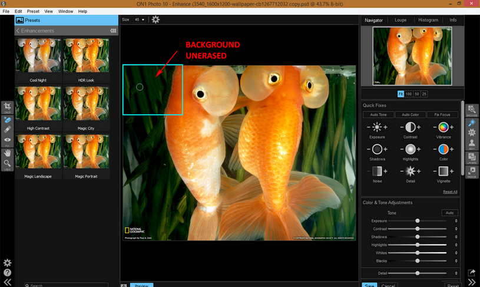Image resolution: width=480 pixels, height=287 pixels.
Task: Adjust the Exposure tone slider
Action: [x=418, y=221]
